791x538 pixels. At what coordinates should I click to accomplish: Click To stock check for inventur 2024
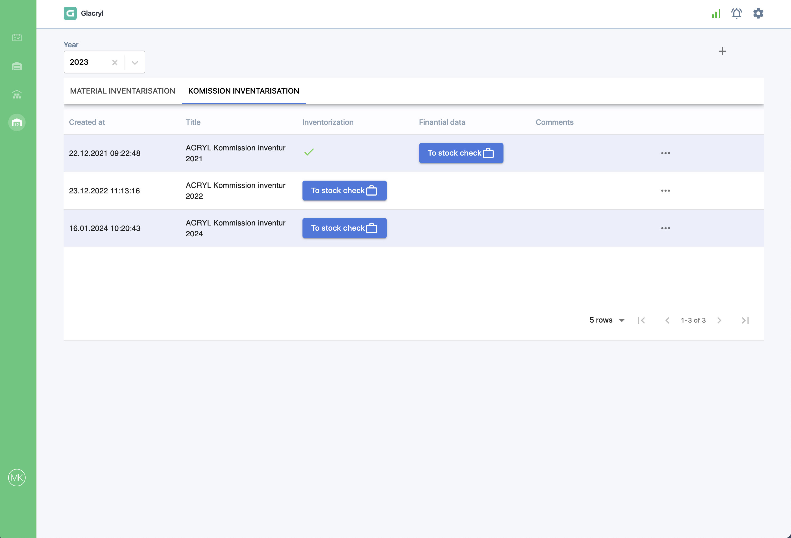(x=344, y=228)
